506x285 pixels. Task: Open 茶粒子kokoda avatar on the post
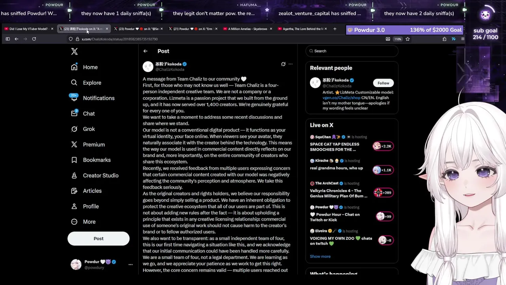(148, 66)
